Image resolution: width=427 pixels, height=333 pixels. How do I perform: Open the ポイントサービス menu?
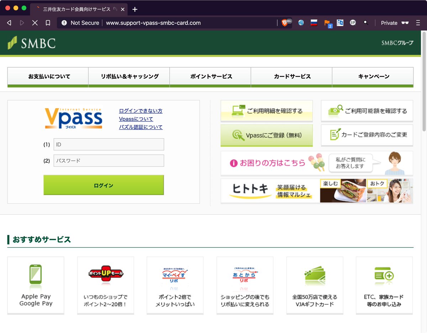210,77
